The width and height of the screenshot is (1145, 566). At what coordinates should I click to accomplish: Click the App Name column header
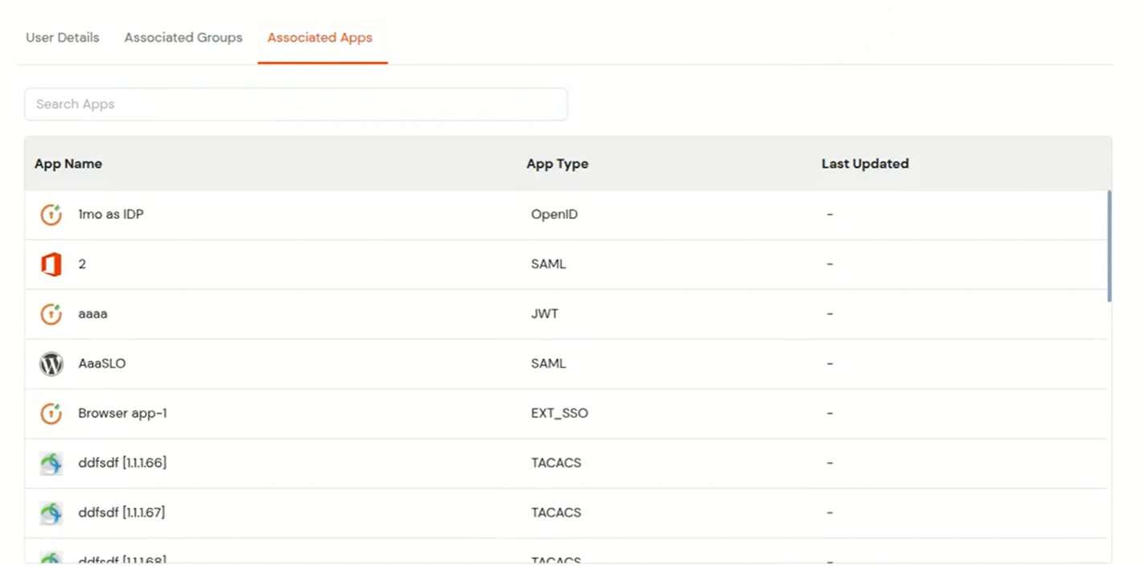point(68,164)
